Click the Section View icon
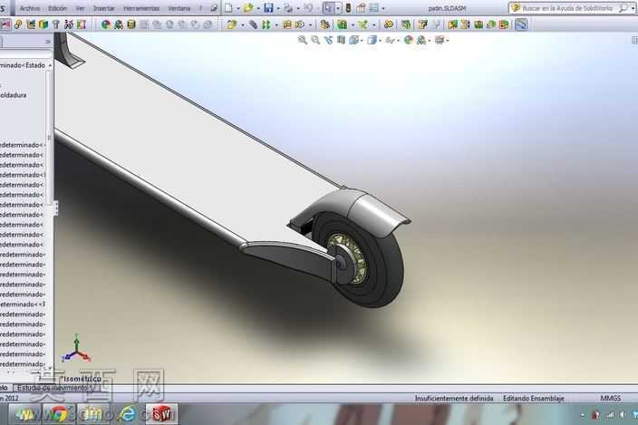The height and width of the screenshot is (425, 638). [x=341, y=40]
